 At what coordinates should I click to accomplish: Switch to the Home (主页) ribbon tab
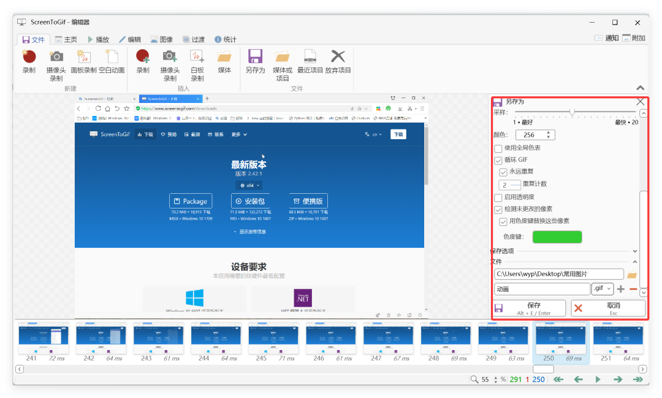tap(66, 39)
